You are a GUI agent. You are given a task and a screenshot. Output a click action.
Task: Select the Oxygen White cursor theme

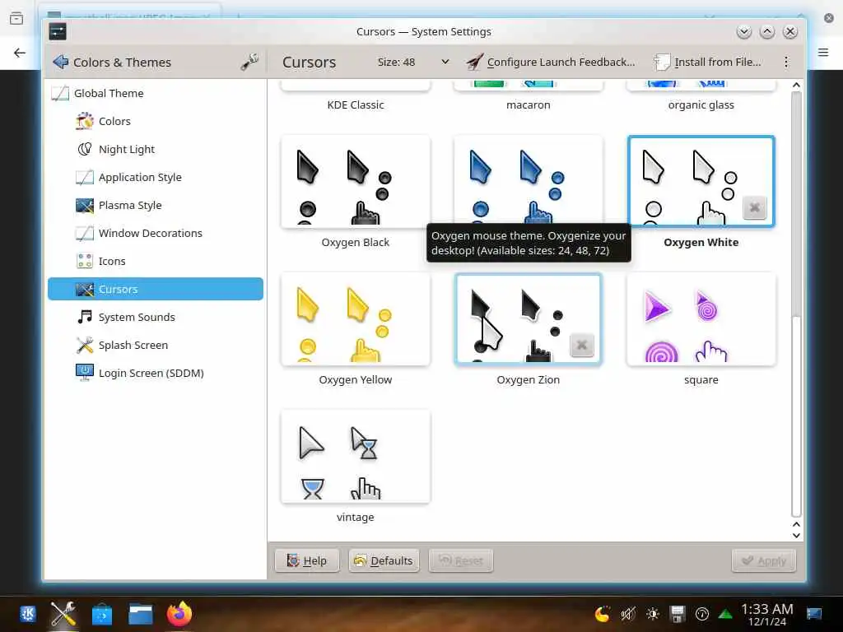tap(701, 182)
